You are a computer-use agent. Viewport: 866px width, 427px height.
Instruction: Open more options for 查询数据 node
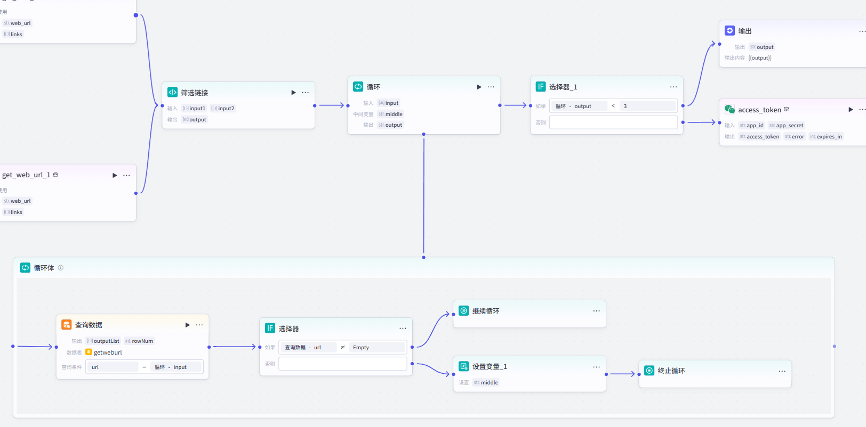coord(199,325)
